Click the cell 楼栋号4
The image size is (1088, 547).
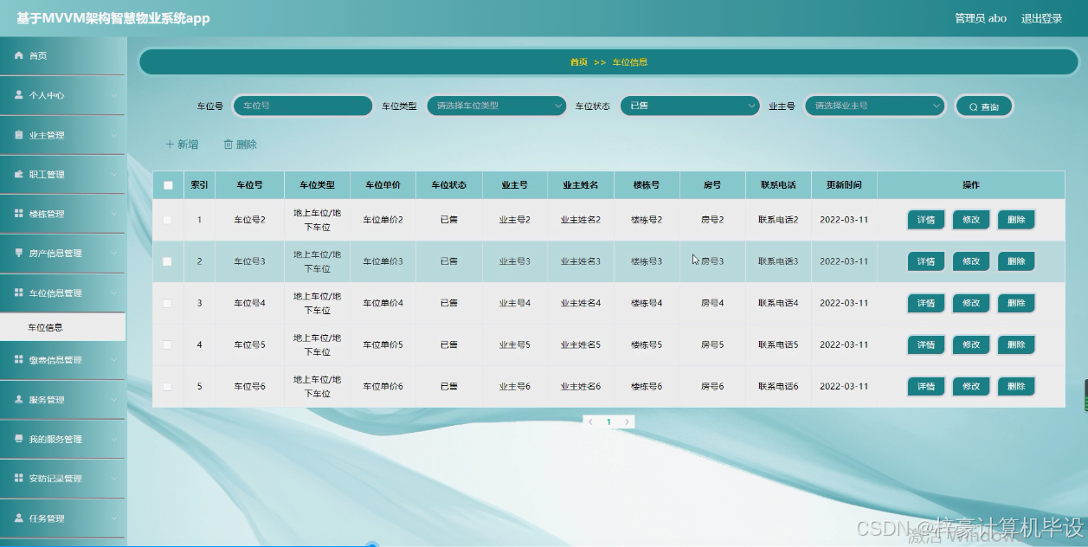pyautogui.click(x=647, y=303)
